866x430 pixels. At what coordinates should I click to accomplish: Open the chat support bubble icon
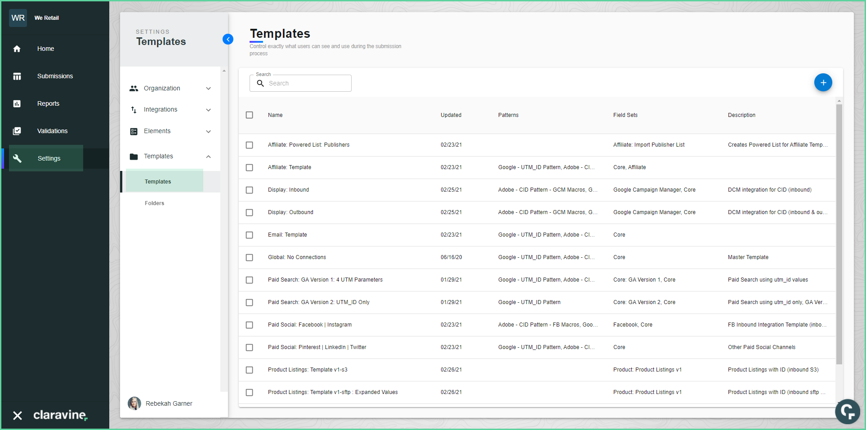click(847, 412)
